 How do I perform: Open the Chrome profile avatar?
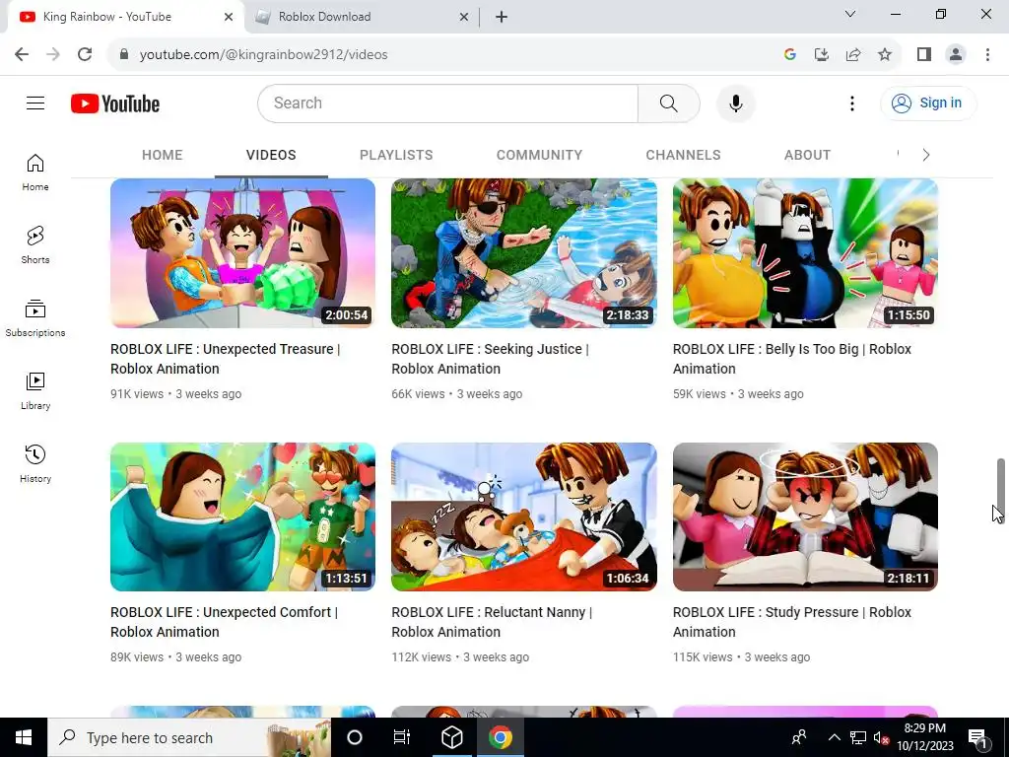956,54
